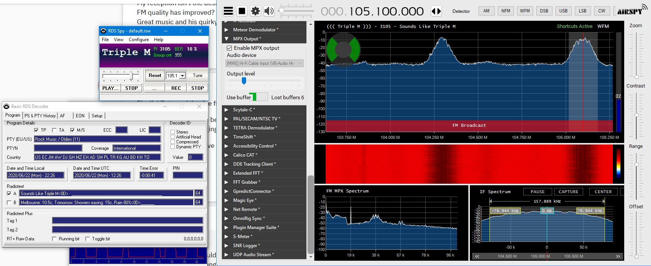The width and height of the screenshot is (651, 266).
Task: Adjust the MPX Output level slider
Action: click(x=244, y=81)
